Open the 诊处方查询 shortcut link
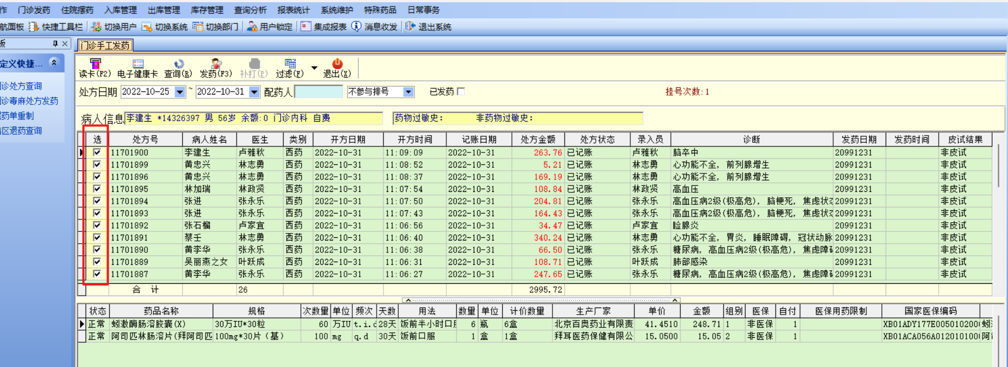The height and width of the screenshot is (367, 1008). [21, 86]
